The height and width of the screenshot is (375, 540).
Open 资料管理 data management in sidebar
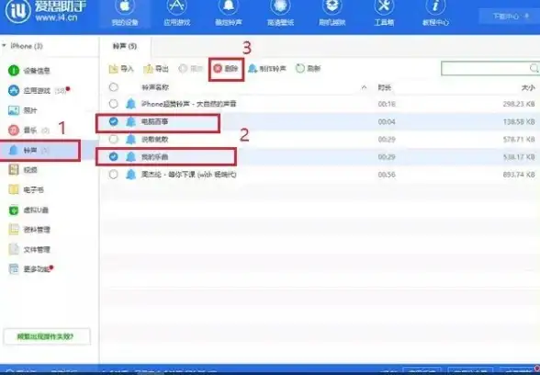[x=29, y=230]
